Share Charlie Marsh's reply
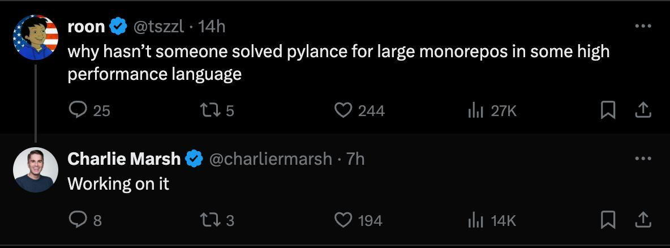This screenshot has height=248, width=670. click(x=642, y=219)
